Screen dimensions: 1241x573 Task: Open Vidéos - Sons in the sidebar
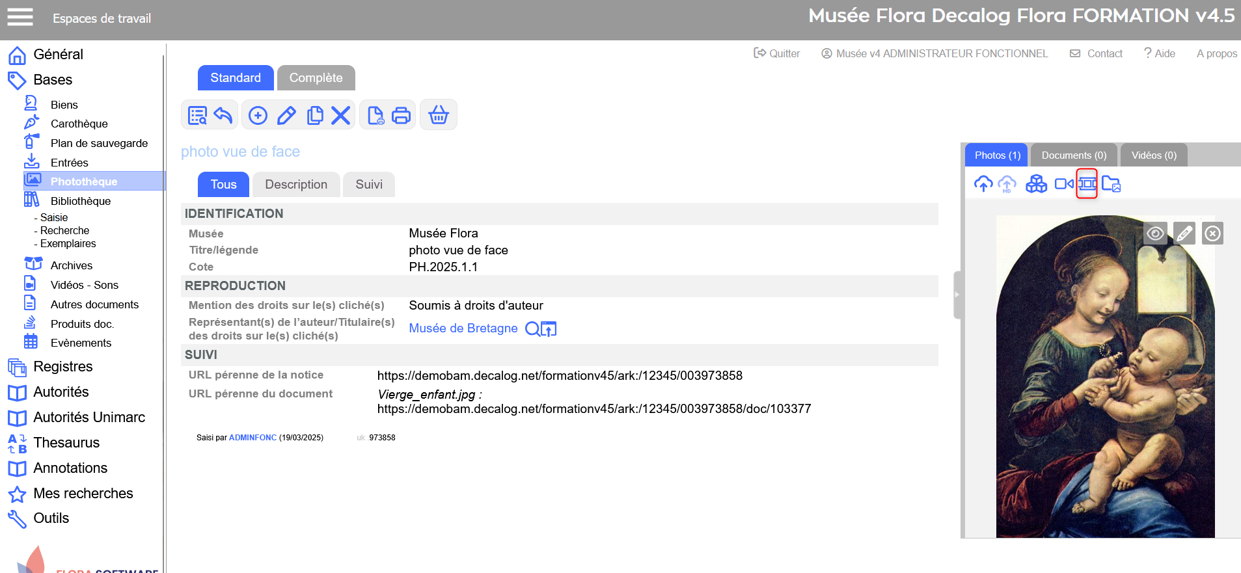84,285
